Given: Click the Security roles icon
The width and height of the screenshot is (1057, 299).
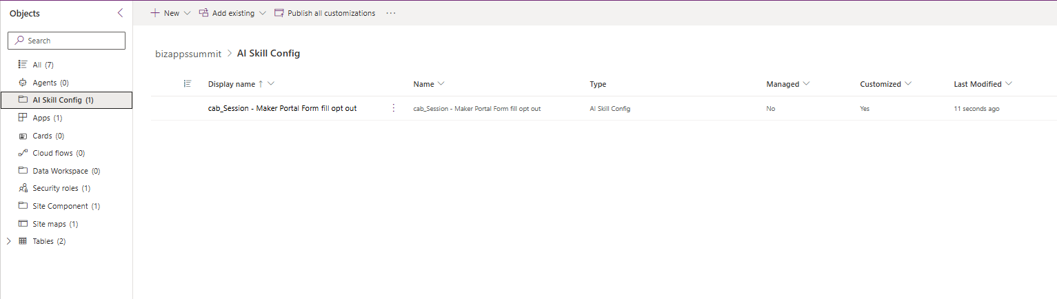Looking at the screenshot, I should pyautogui.click(x=23, y=189).
